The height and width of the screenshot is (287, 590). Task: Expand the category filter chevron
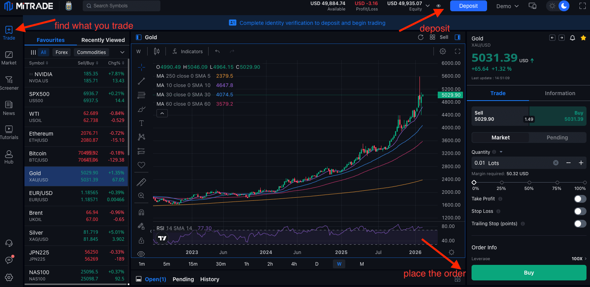(x=122, y=52)
